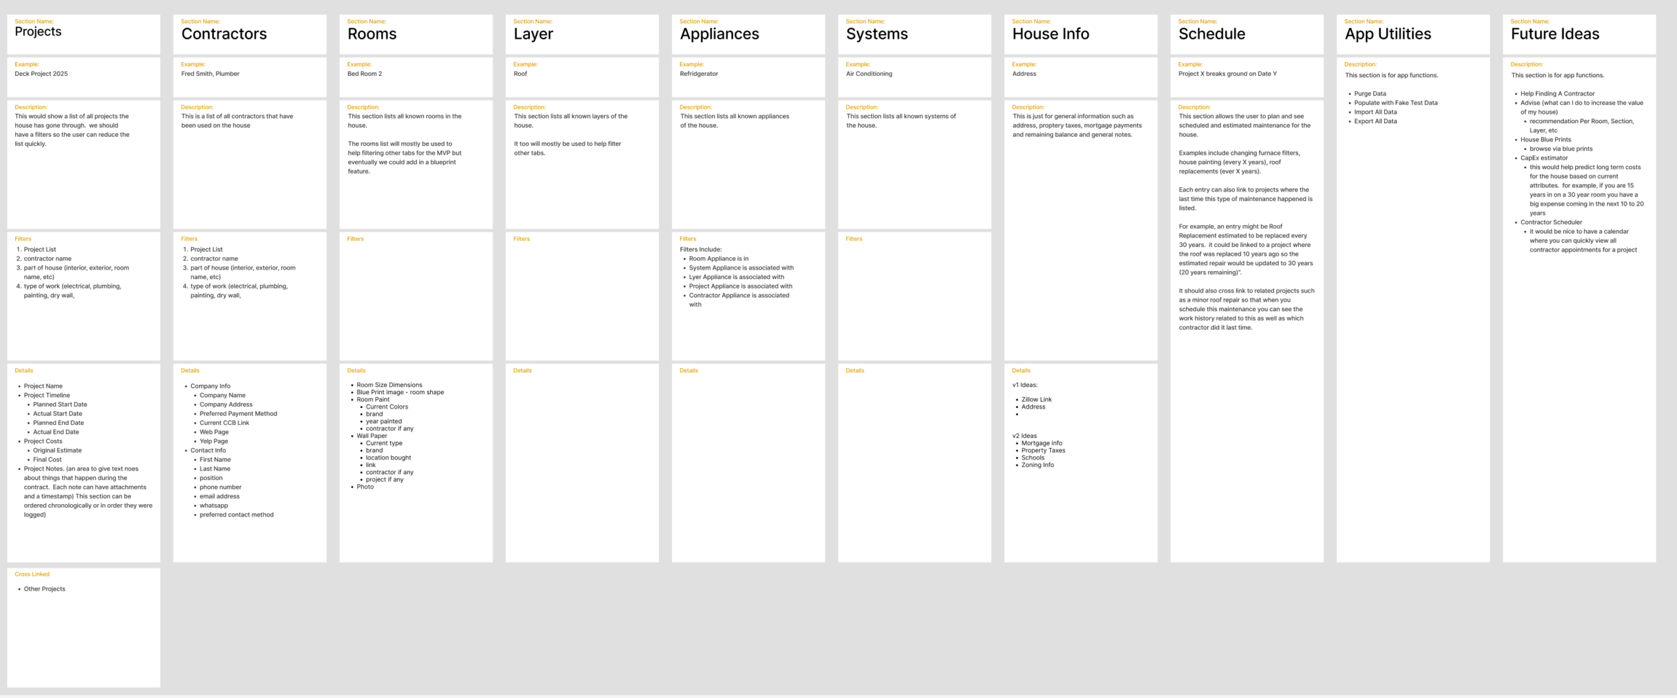Image resolution: width=1677 pixels, height=698 pixels.
Task: Click the "Photo" bullet in Rooms
Action: [x=365, y=487]
